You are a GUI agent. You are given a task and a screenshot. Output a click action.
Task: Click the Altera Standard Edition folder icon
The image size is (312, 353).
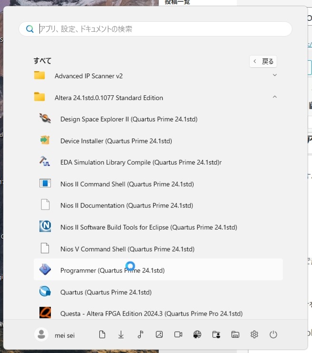[x=39, y=97]
